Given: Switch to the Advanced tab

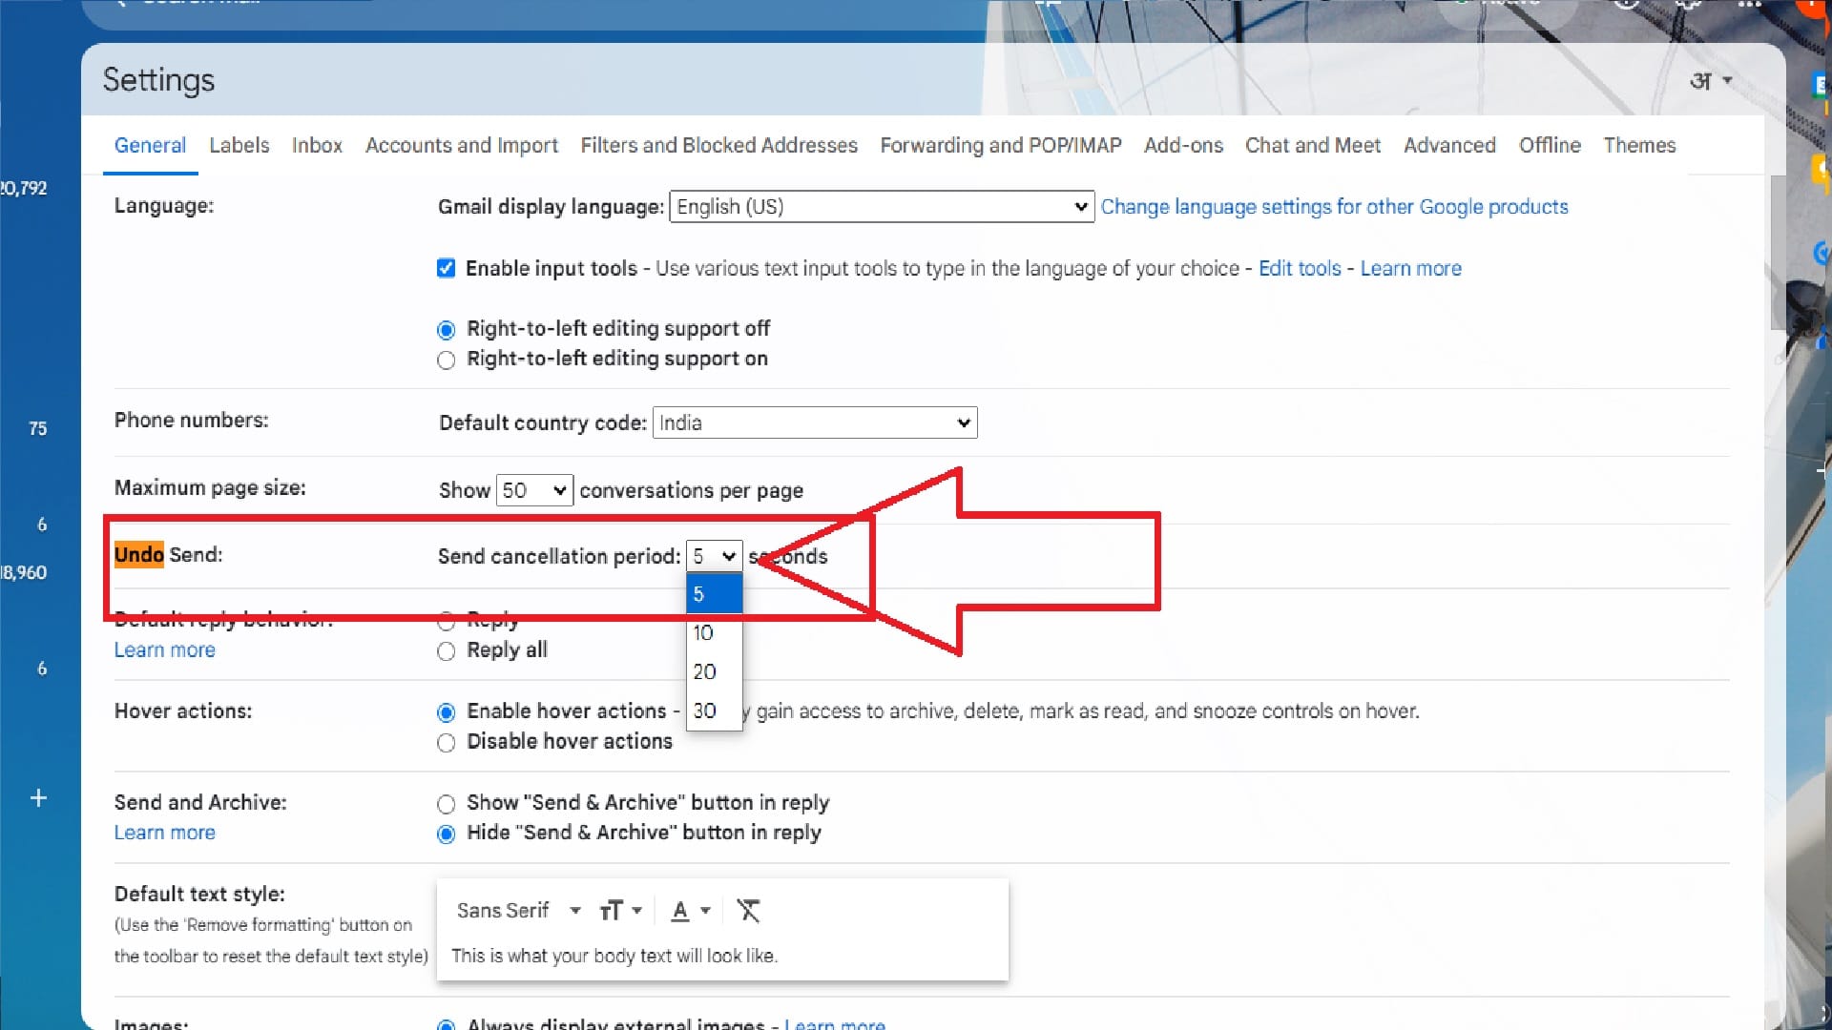Looking at the screenshot, I should [1449, 145].
